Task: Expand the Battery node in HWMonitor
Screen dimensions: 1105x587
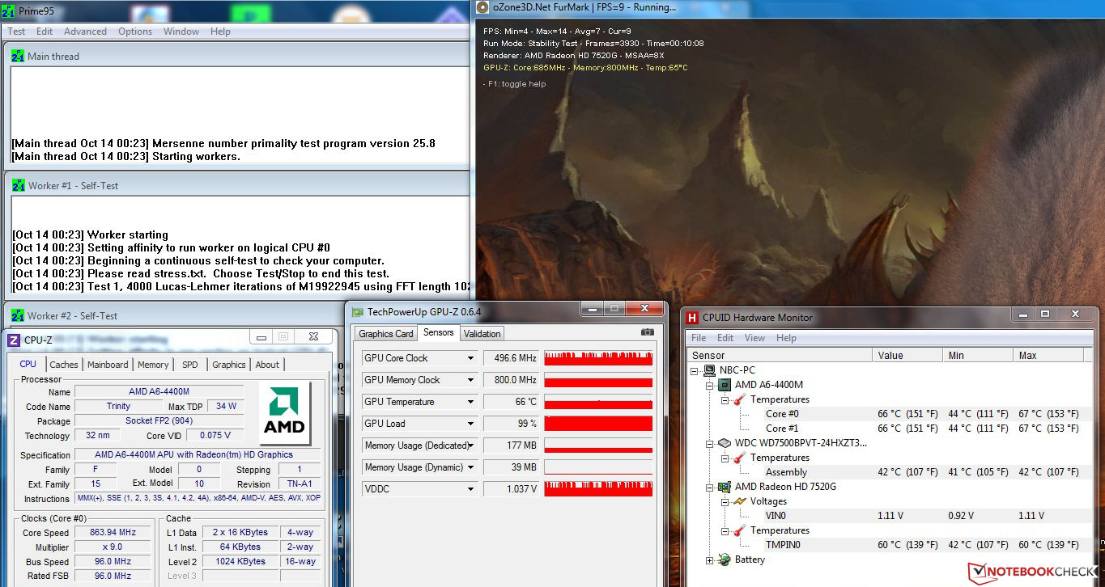Action: coord(710,560)
